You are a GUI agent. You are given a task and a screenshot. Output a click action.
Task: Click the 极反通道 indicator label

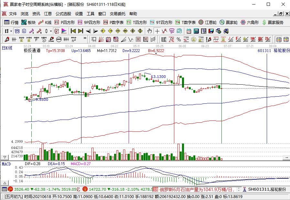[x=32, y=50]
